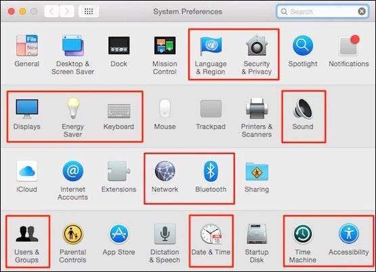Open Sound preferences speaker icon
This screenshot has width=376, height=272.
303,109
